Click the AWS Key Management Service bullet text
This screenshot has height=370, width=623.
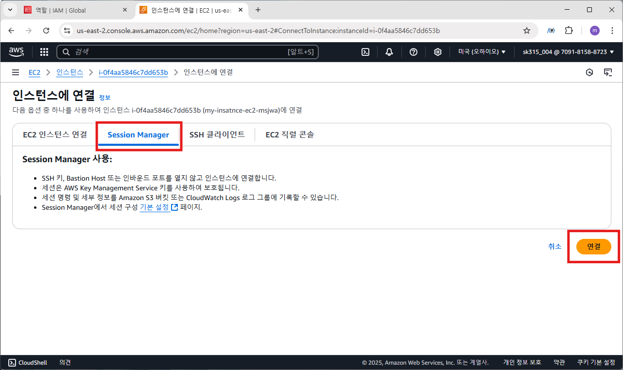point(141,188)
